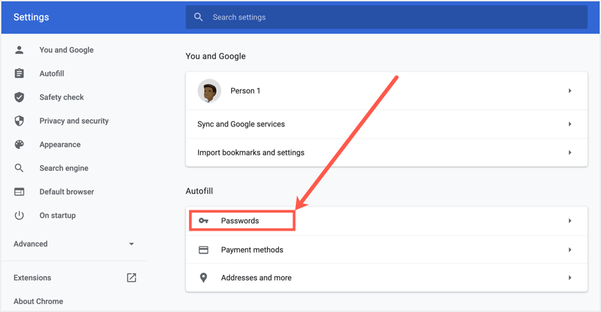Click the Search engine magnifier icon in sidebar

coord(19,168)
